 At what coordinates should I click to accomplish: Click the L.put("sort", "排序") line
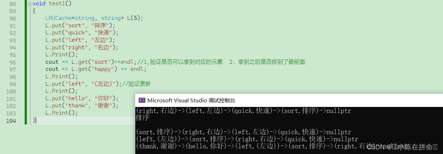point(80,26)
